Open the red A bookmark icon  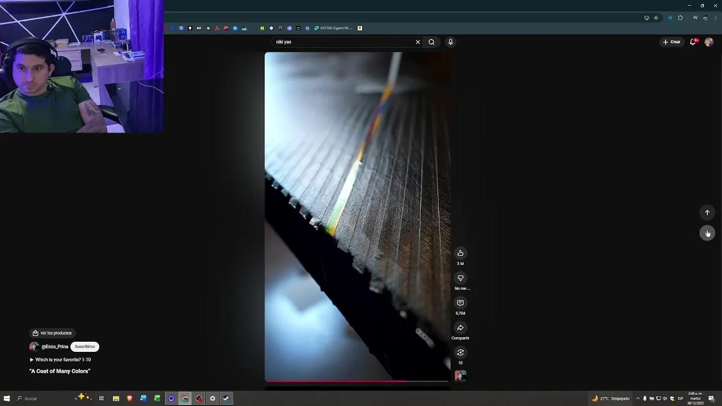[217, 28]
